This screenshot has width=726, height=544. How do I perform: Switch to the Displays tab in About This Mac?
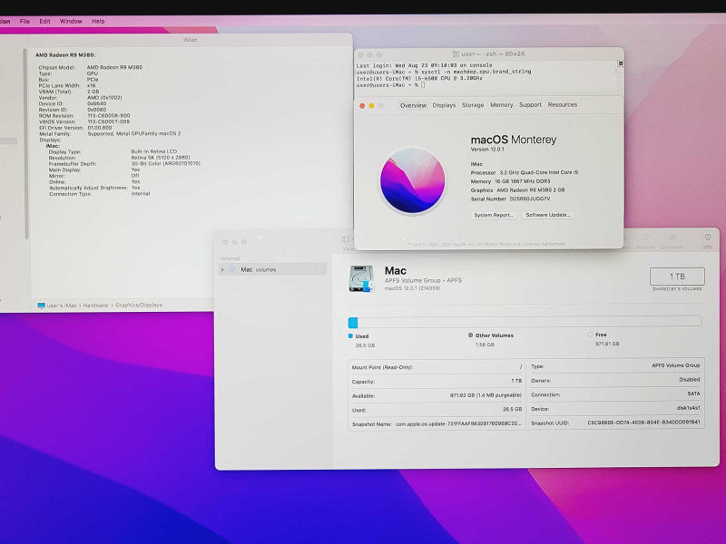point(444,105)
